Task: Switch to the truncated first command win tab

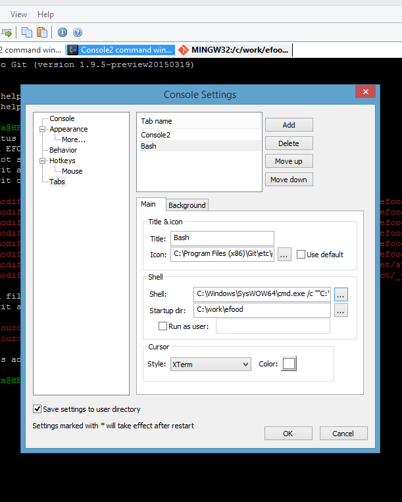Action: click(x=32, y=50)
